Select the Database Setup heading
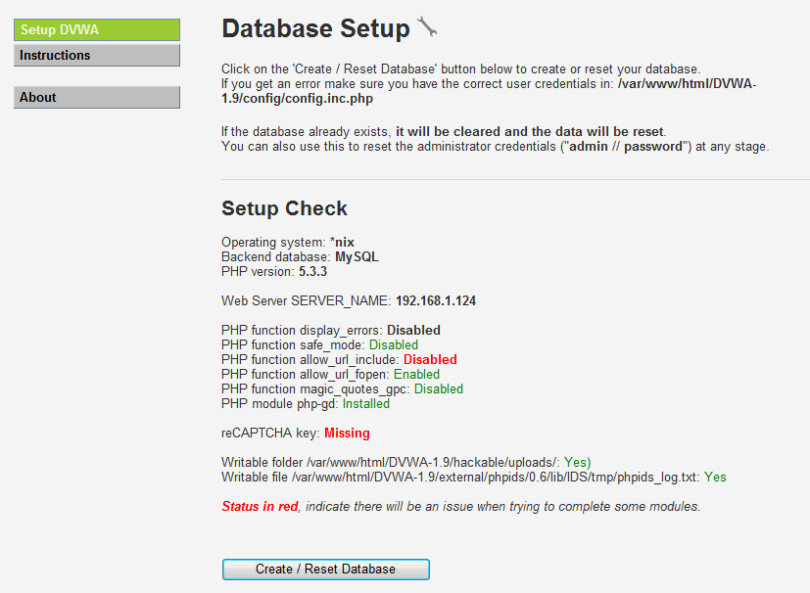 tap(315, 28)
